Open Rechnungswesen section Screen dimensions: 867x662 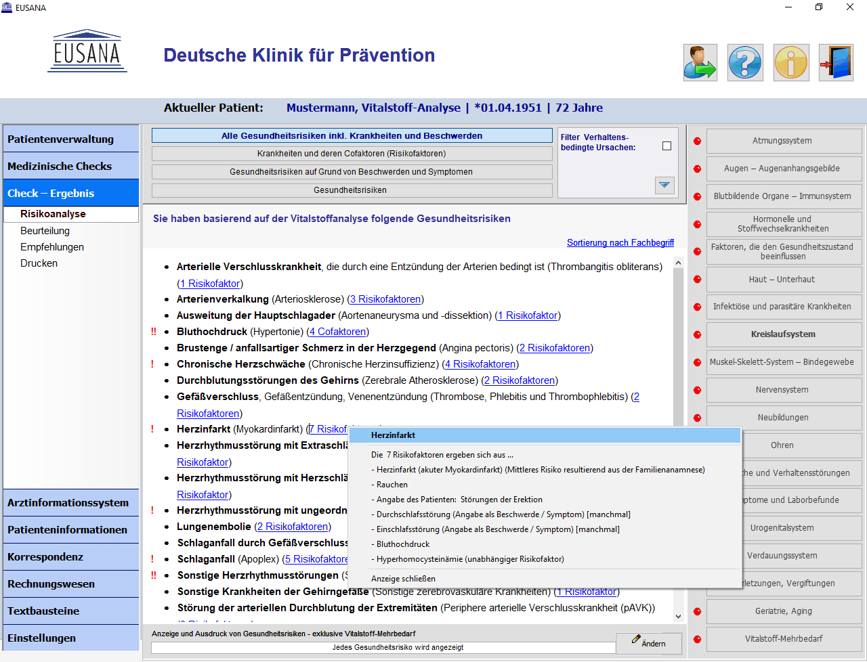[x=71, y=583]
